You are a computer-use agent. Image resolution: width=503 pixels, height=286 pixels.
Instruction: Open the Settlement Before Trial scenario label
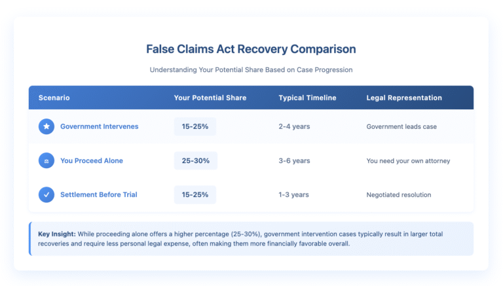click(x=98, y=194)
